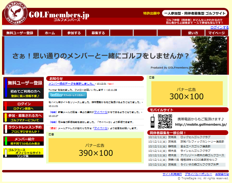Open the サイト利用規約 footer link
This screenshot has height=183, width=232.
[172, 174]
